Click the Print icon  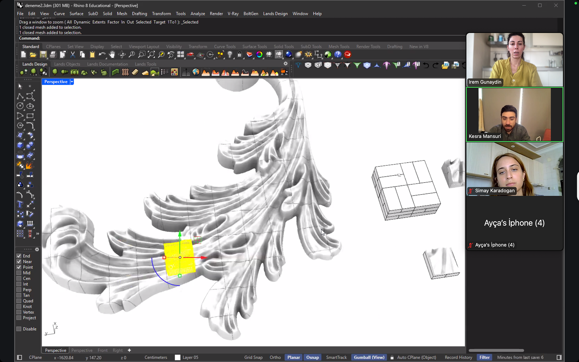pos(53,55)
